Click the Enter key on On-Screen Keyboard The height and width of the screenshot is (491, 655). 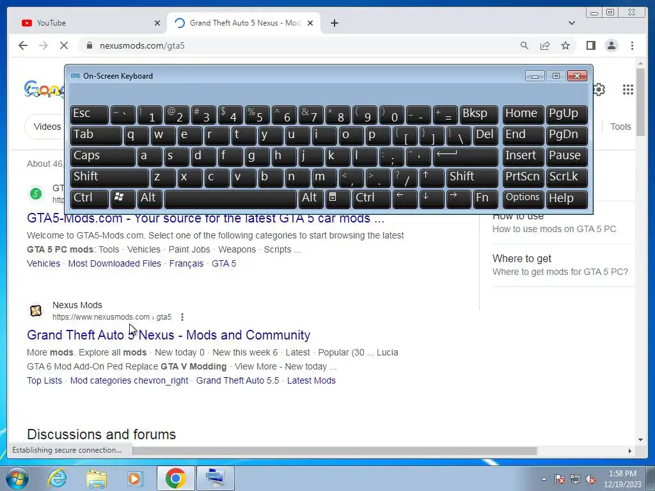click(466, 157)
